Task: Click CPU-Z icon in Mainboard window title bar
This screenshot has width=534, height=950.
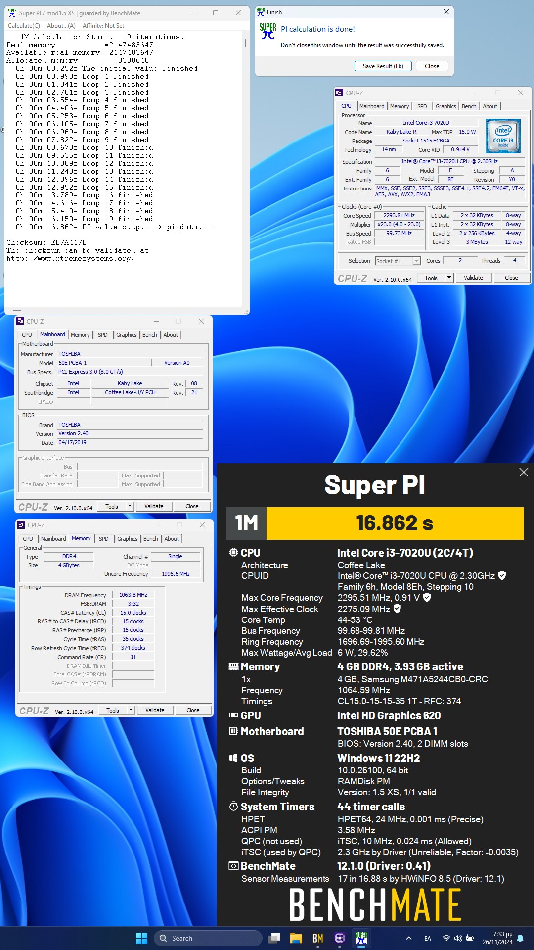Action: [x=20, y=321]
